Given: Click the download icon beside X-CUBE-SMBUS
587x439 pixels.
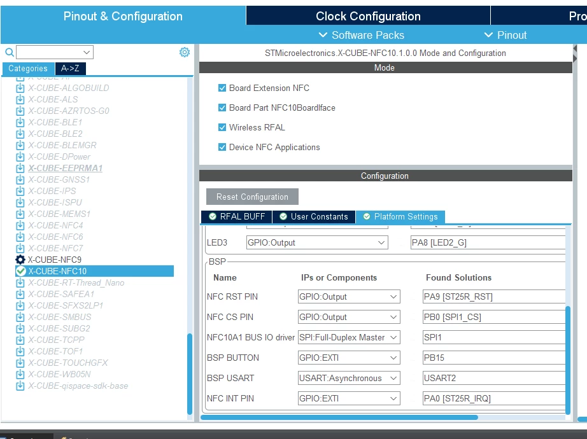Looking at the screenshot, I should click(x=20, y=317).
